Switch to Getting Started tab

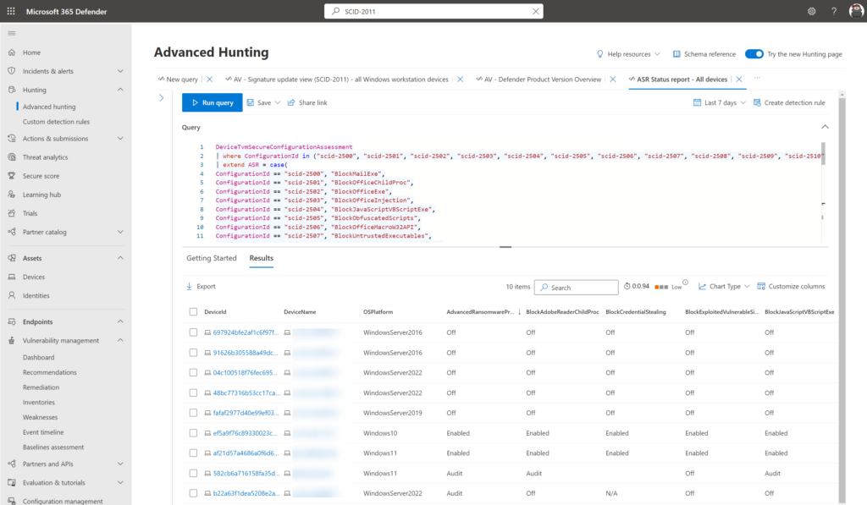(x=211, y=258)
